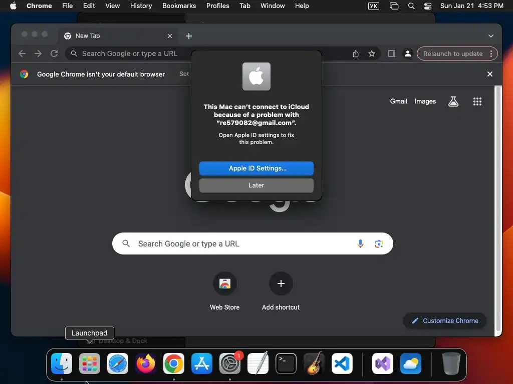The image size is (513, 384).
Task: Open the Apple menu
Action: 13,6
